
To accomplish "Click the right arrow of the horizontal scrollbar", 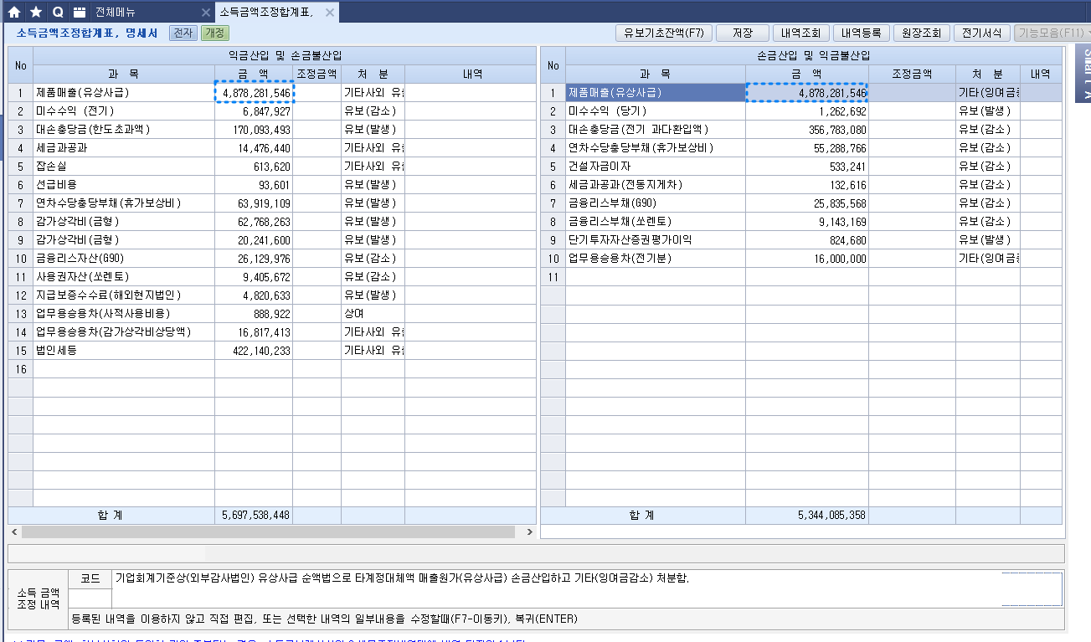I will (x=530, y=532).
